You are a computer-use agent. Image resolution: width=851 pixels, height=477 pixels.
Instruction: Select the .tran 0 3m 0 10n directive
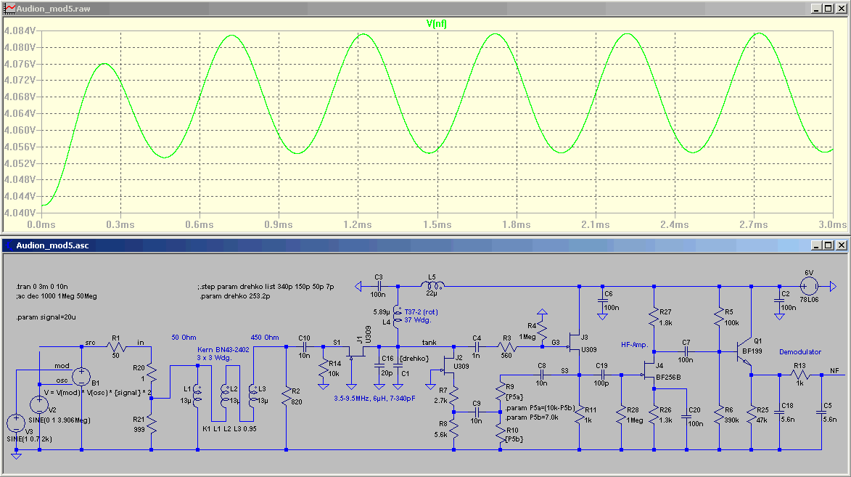click(x=42, y=286)
